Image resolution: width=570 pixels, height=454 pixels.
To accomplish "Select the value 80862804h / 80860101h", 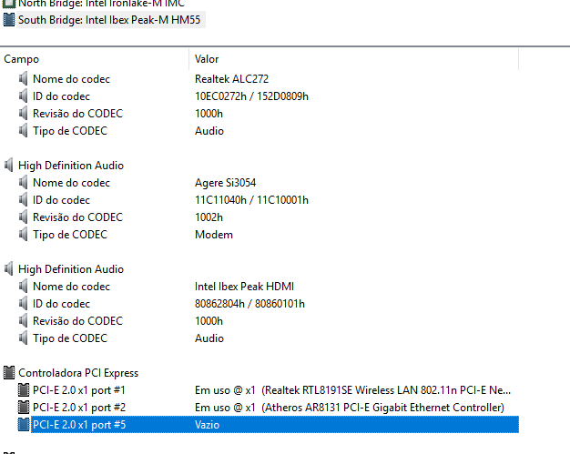I will tap(249, 304).
